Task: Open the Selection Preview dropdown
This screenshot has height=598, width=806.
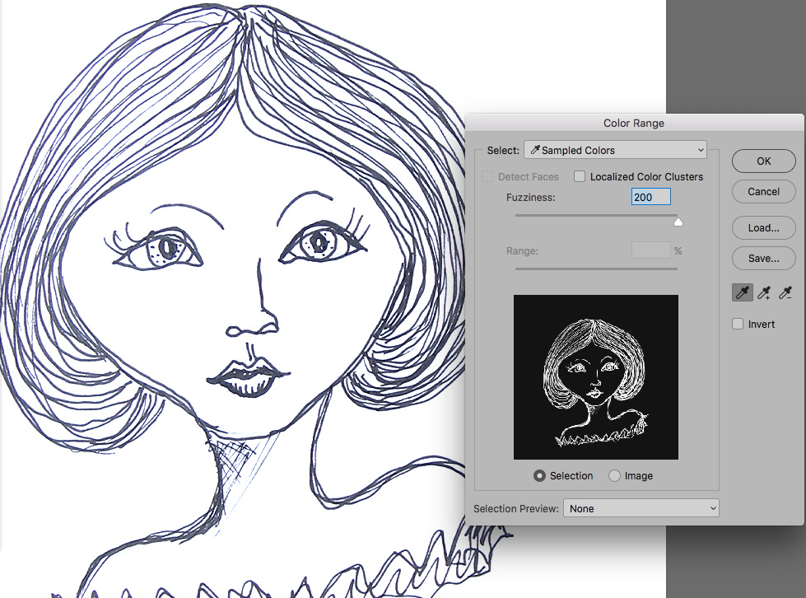Action: [641, 508]
